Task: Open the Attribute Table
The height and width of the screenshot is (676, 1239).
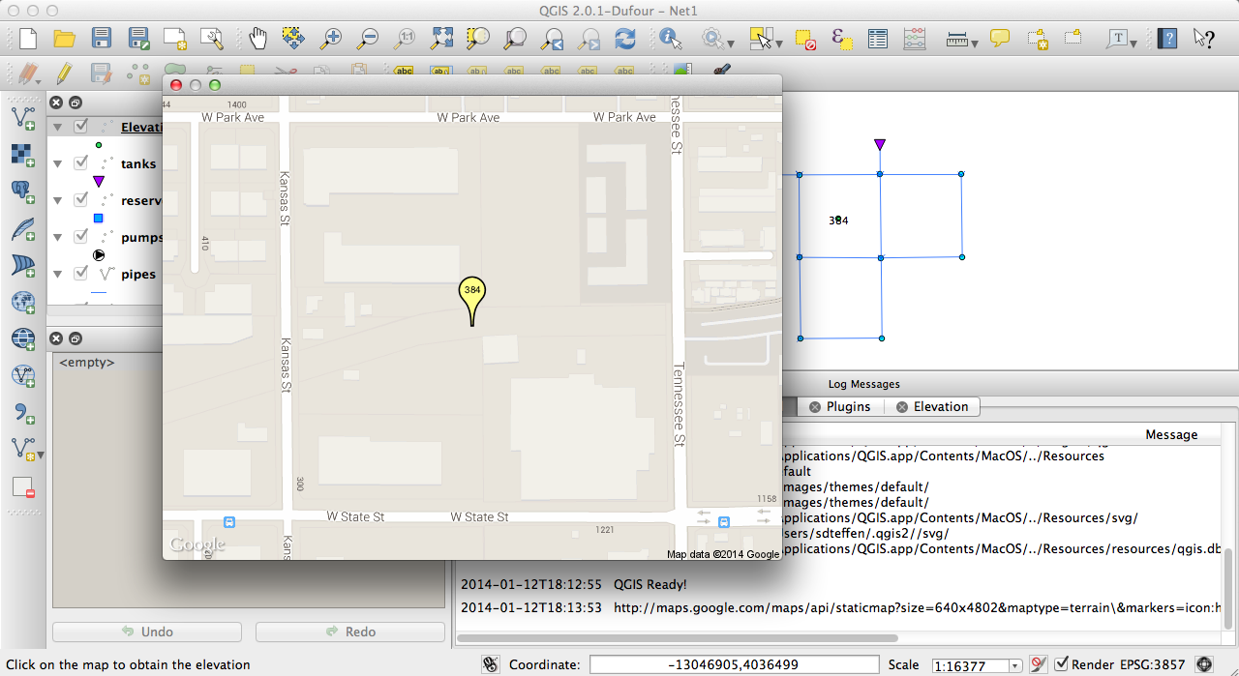Action: (x=877, y=39)
